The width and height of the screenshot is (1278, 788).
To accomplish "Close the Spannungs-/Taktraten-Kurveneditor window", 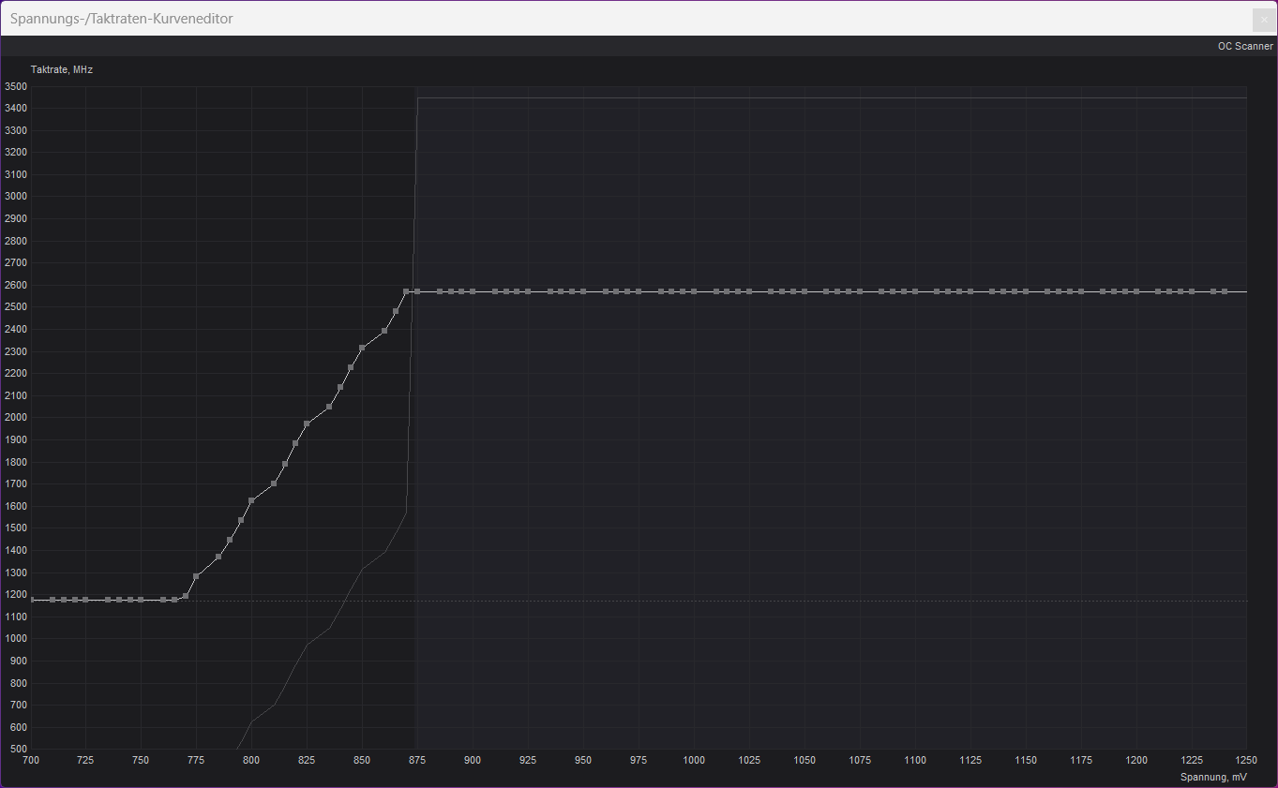I will click(1262, 20).
